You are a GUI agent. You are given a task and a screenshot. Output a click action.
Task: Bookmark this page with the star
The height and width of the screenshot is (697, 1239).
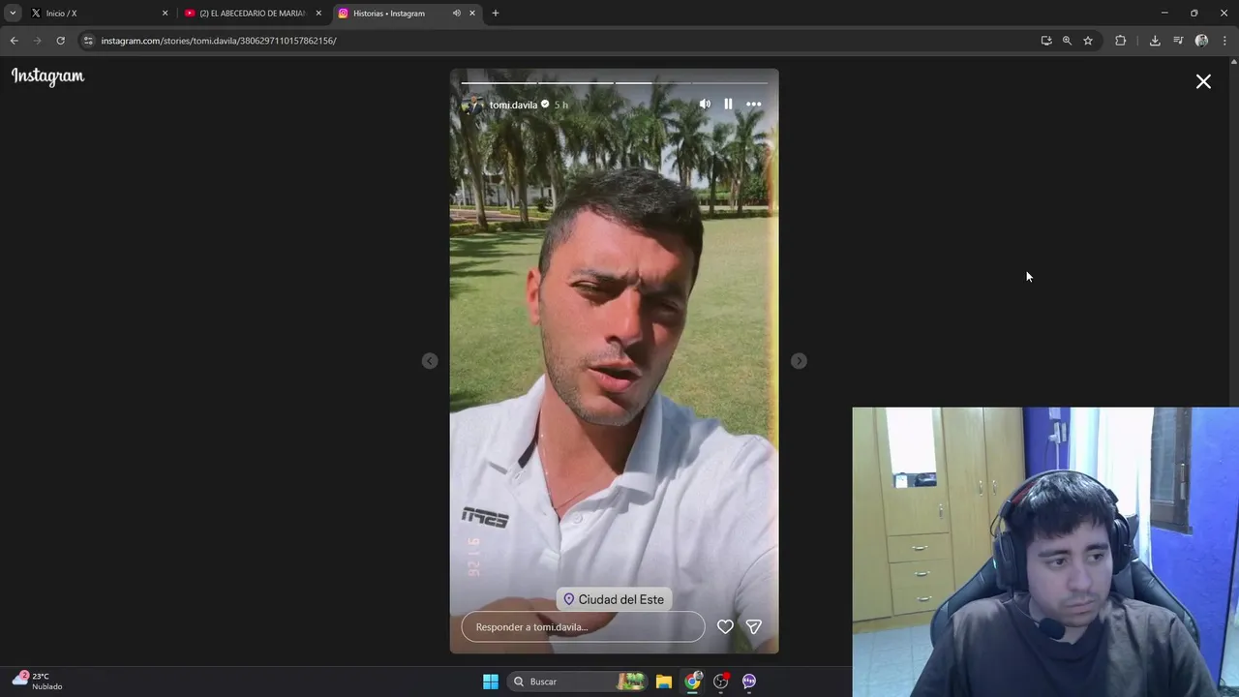click(x=1088, y=41)
